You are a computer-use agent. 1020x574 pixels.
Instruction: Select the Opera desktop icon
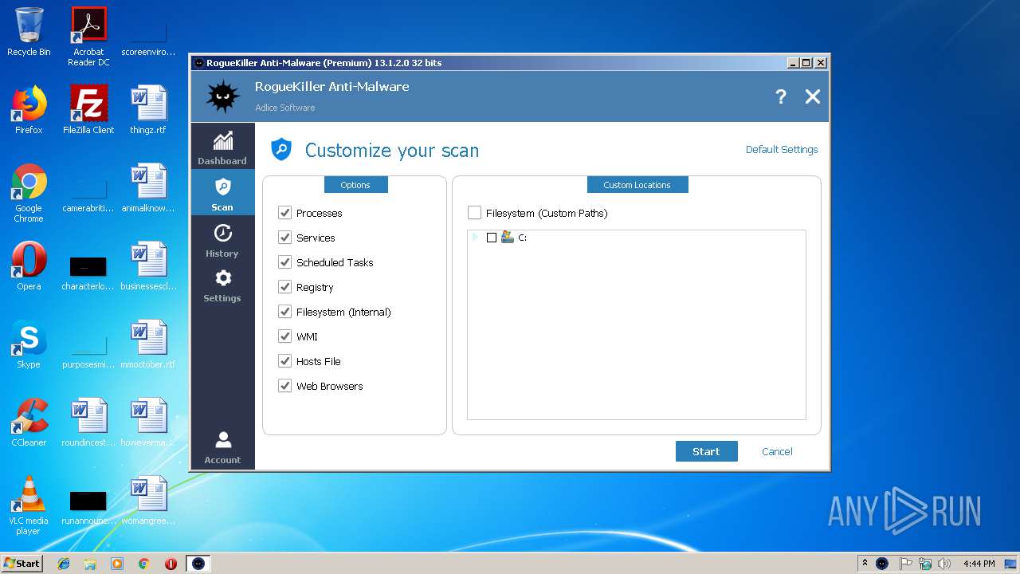(29, 266)
